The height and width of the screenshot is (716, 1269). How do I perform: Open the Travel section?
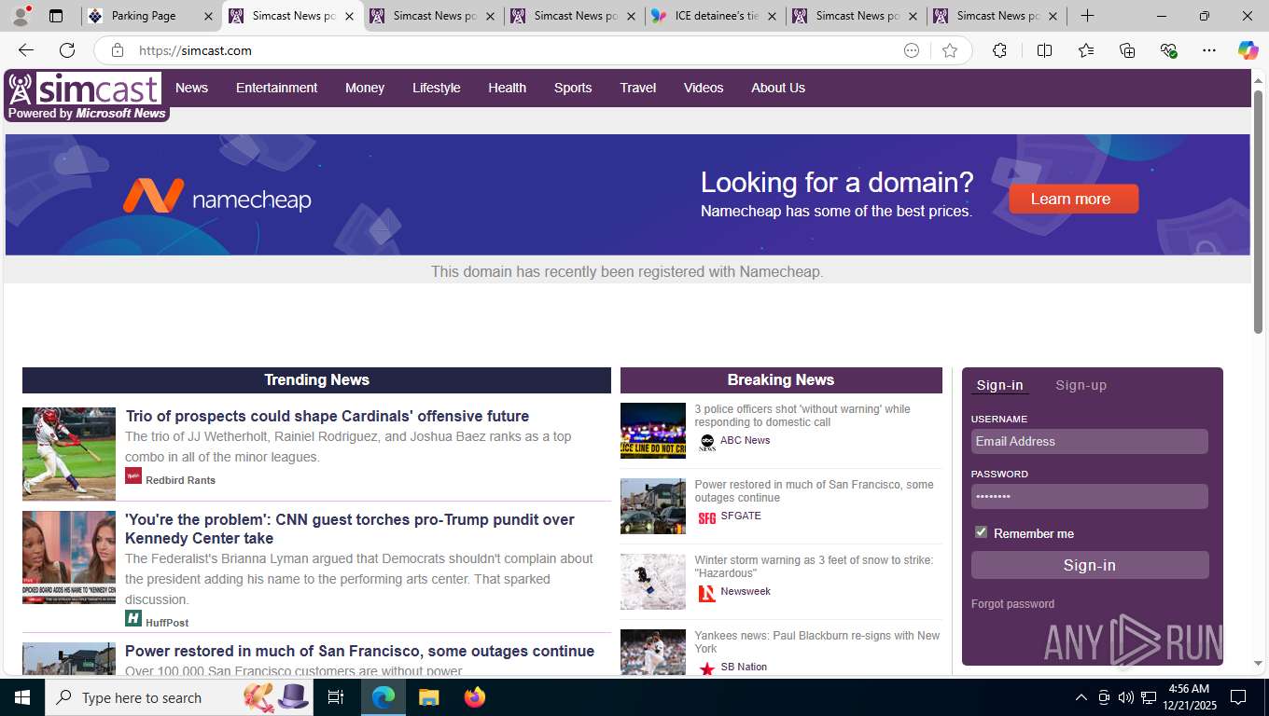pyautogui.click(x=638, y=88)
